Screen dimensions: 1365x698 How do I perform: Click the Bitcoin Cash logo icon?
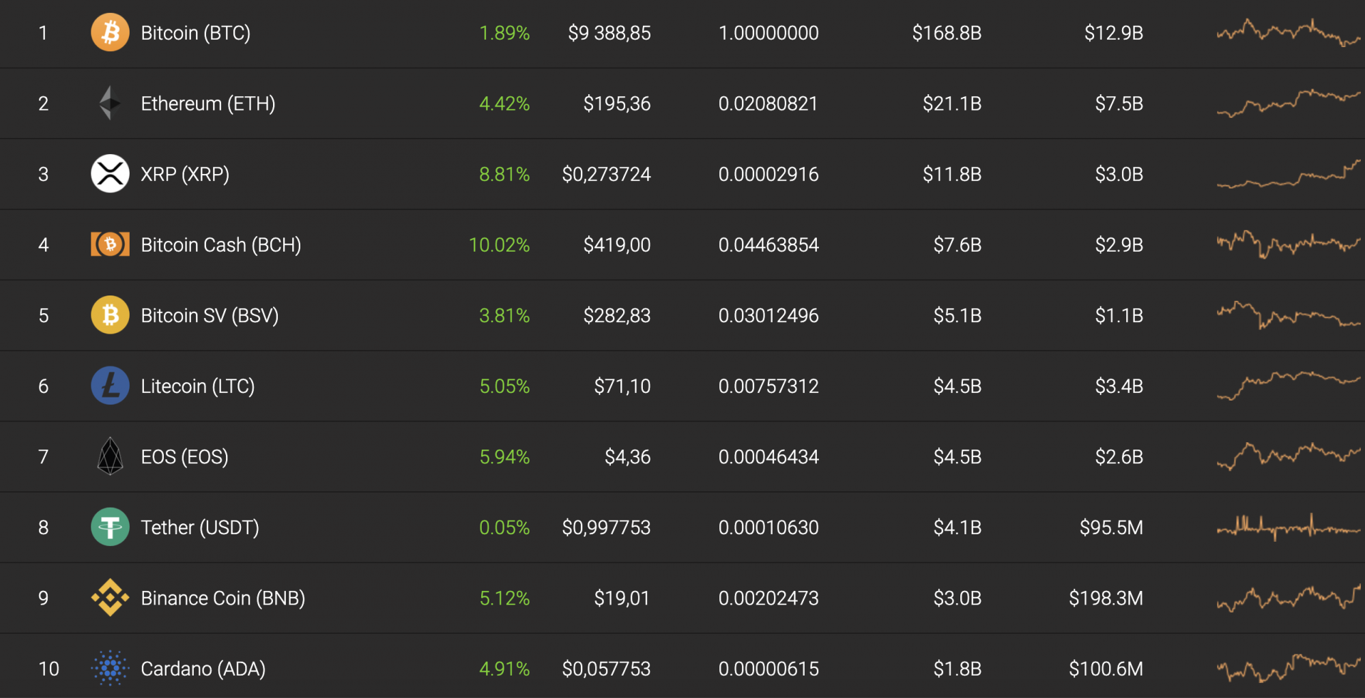tap(110, 244)
